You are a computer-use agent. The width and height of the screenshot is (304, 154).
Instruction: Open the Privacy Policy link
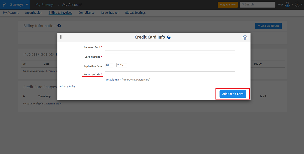pyautogui.click(x=67, y=87)
